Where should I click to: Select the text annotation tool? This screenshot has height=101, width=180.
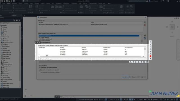tap(150, 54)
